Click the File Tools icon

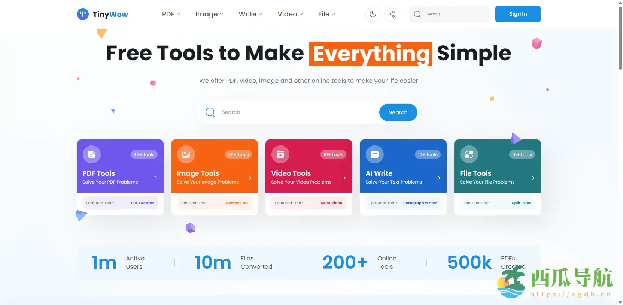469,154
